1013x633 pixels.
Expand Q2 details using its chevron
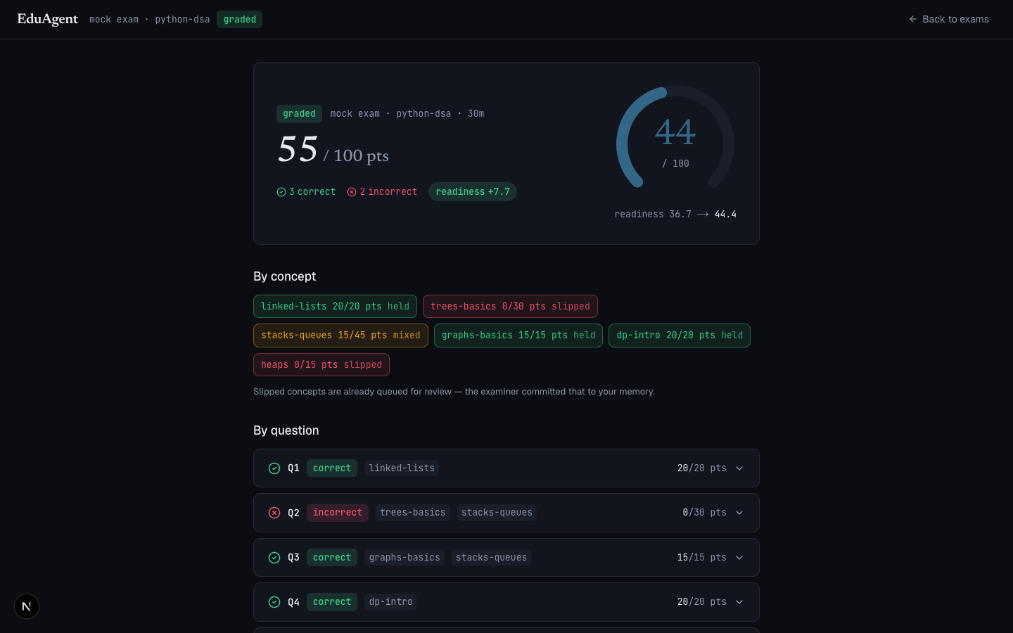[739, 513]
